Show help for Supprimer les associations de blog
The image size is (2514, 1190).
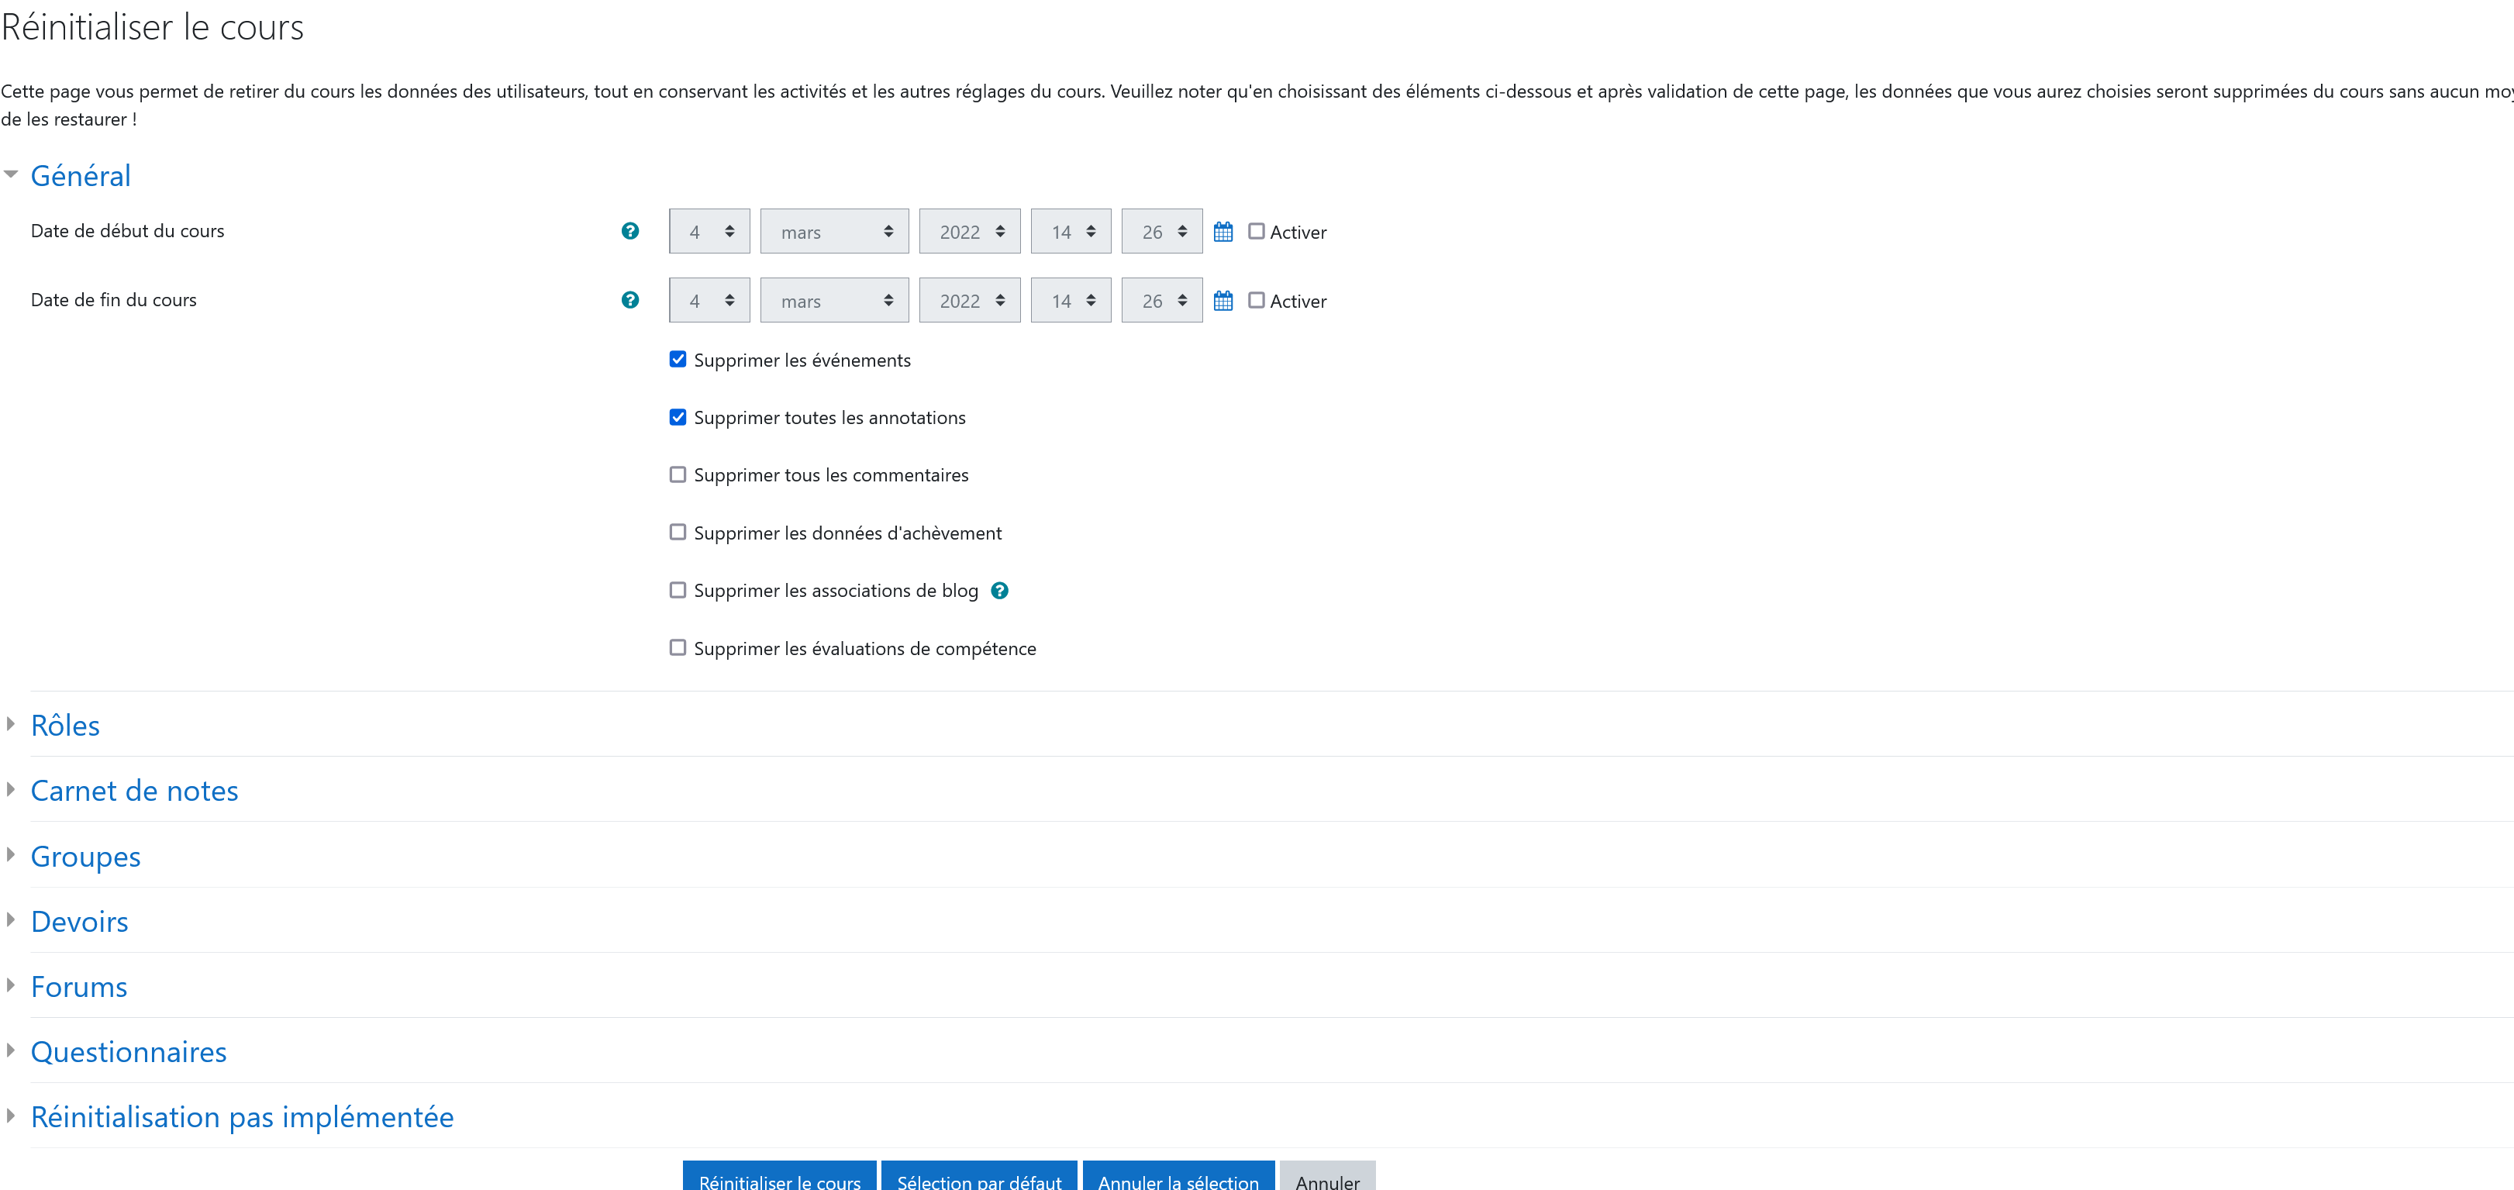999,591
